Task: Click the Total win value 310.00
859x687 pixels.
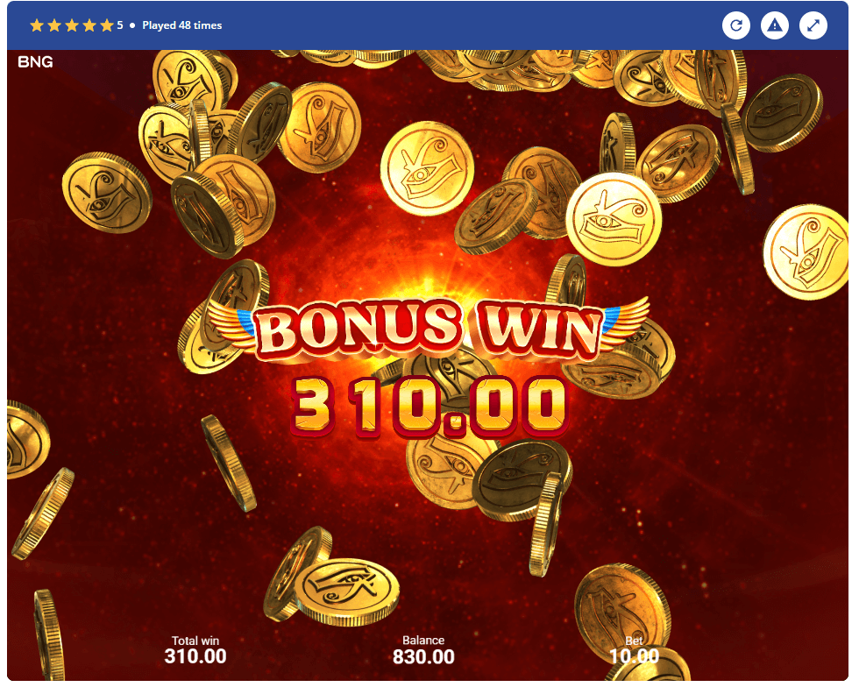Action: pos(195,656)
